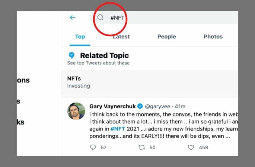This screenshot has height=167, width=255.
Task: Open the NFTs related topic
Action: click(150, 82)
